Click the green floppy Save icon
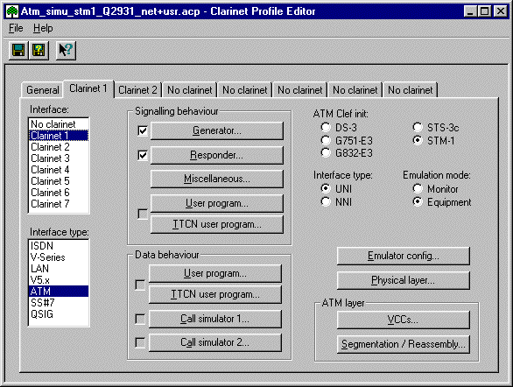This screenshot has height=387, width=513. pos(18,51)
